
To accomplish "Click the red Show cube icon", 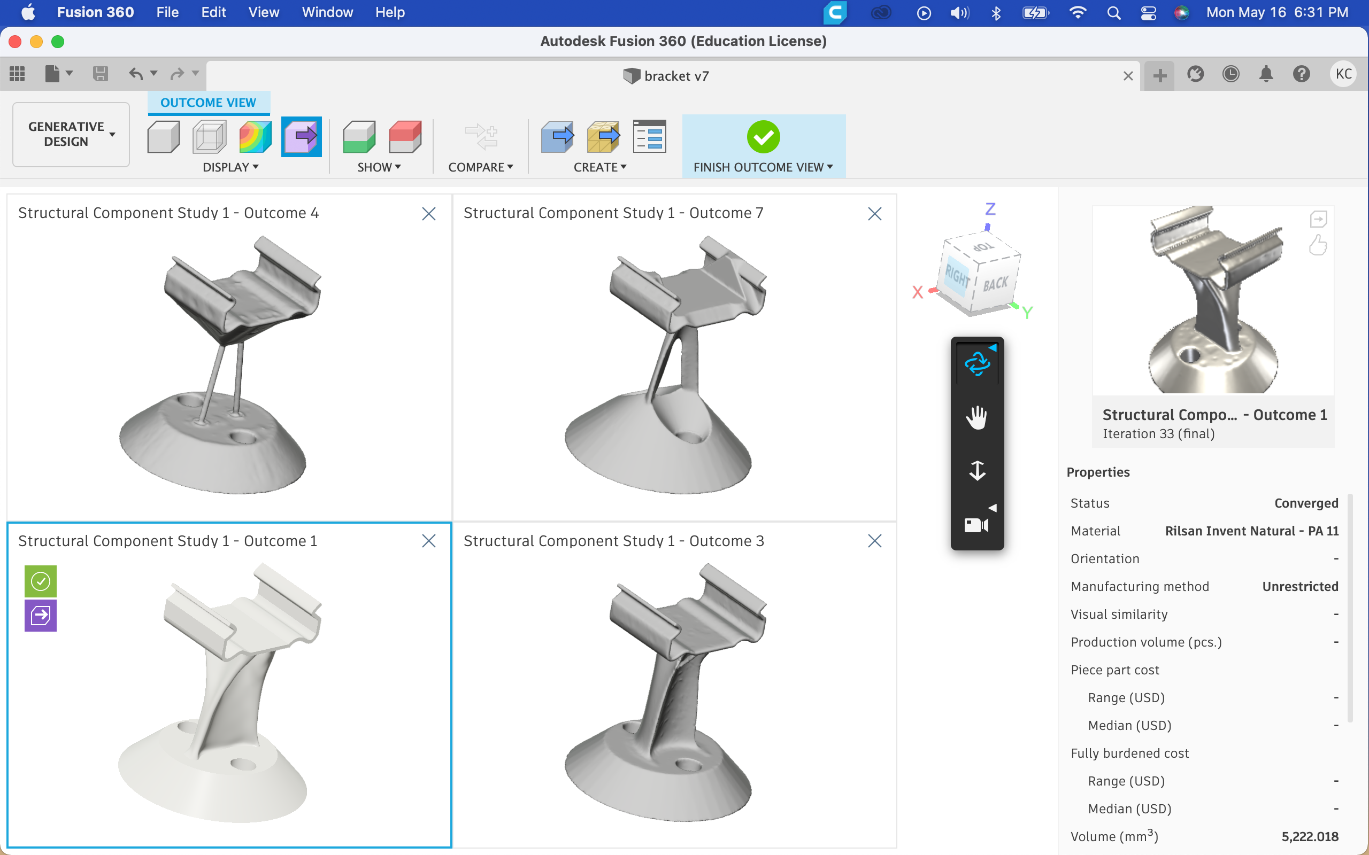I will [405, 137].
